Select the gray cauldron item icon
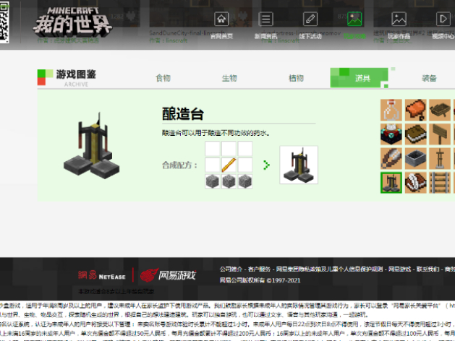This screenshot has width=455, height=341. click(x=415, y=158)
